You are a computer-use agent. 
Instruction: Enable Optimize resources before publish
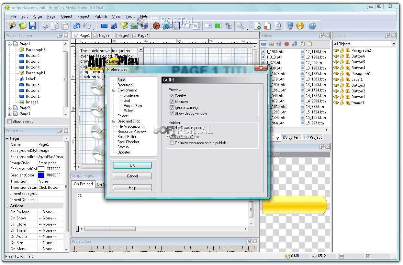click(172, 143)
